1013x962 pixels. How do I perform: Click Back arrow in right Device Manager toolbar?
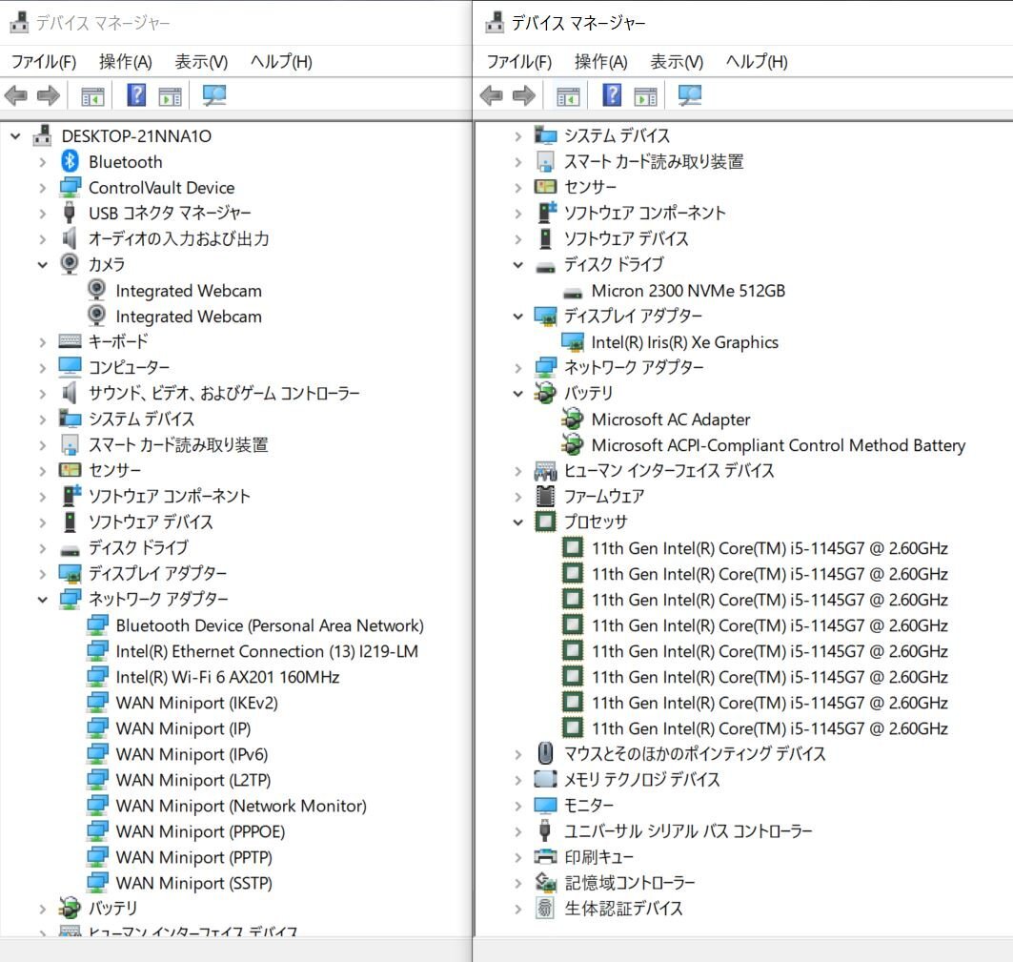491,96
